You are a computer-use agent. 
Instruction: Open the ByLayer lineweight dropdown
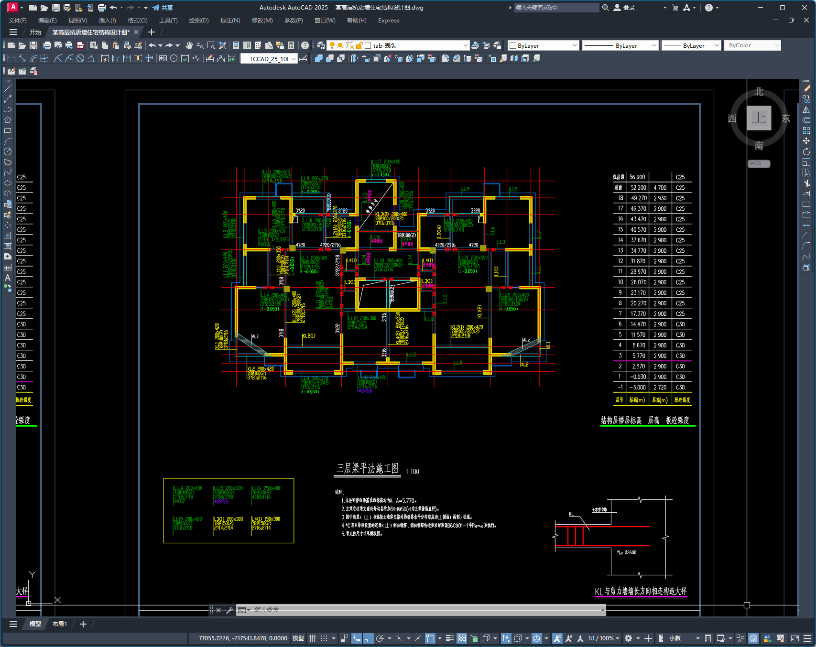point(717,45)
